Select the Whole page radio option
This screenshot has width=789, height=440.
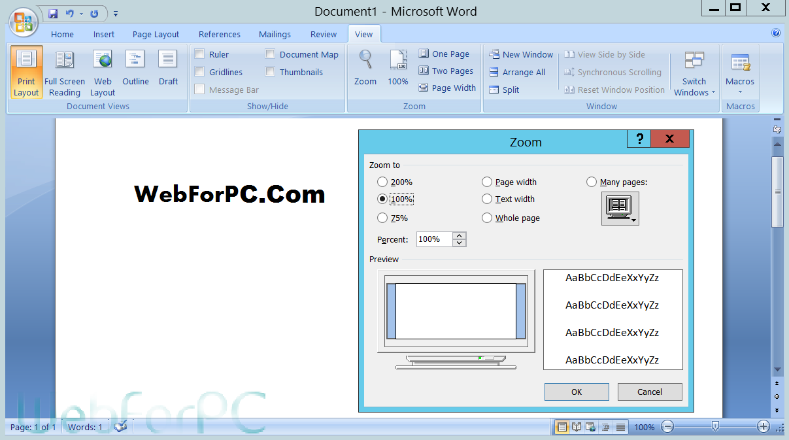[487, 218]
